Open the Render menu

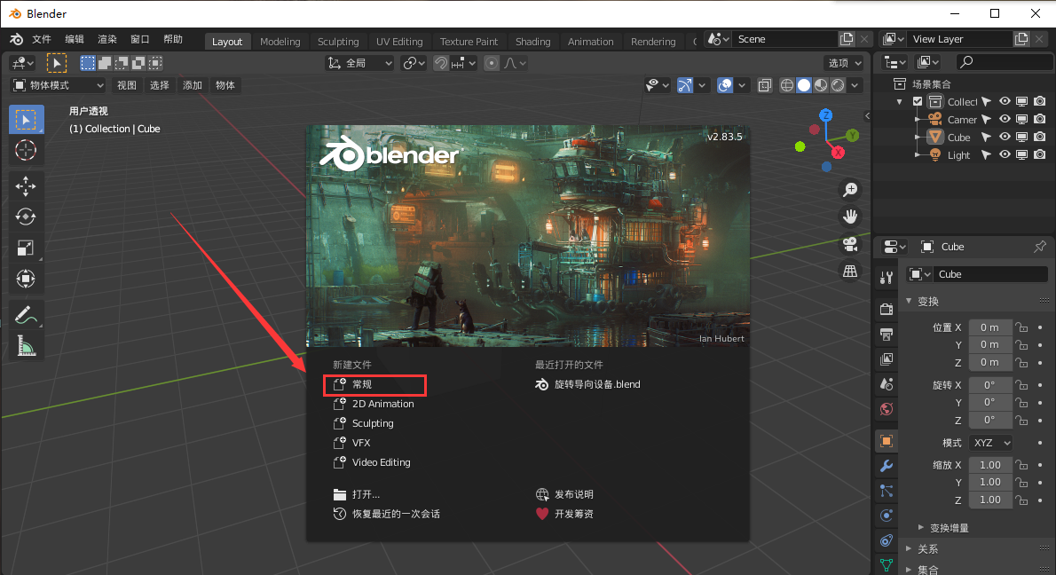pyautogui.click(x=107, y=40)
